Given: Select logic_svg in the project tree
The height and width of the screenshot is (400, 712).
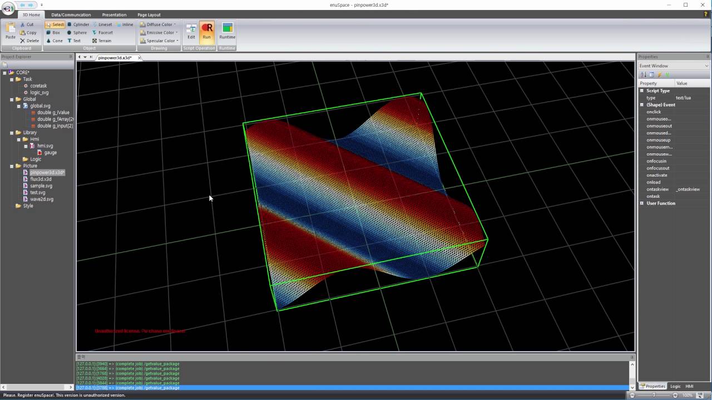Looking at the screenshot, I should pos(39,93).
